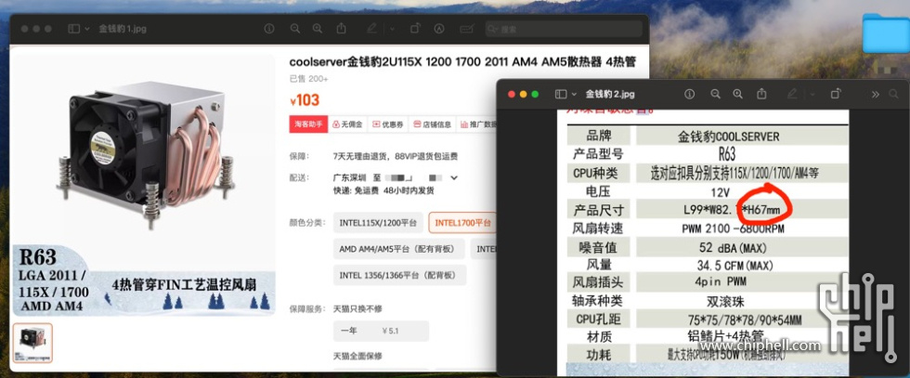Image resolution: width=910 pixels, height=378 pixels.
Task: Click the small product thumbnail below R63 banner
Action: click(x=32, y=343)
